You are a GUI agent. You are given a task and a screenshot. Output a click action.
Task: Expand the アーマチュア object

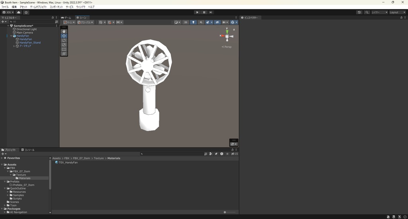click(14, 46)
